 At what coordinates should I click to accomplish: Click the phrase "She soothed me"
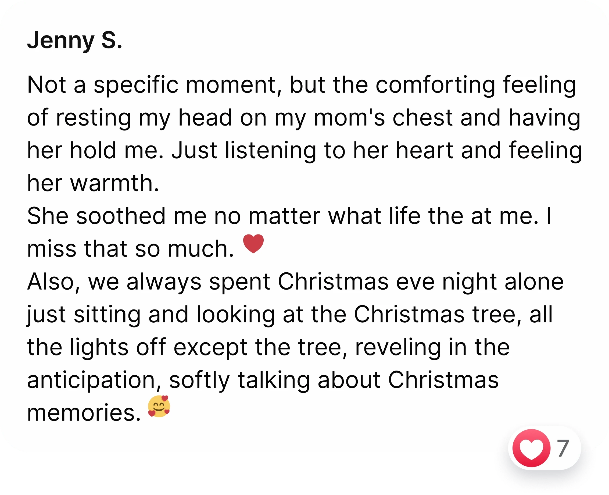117,216
